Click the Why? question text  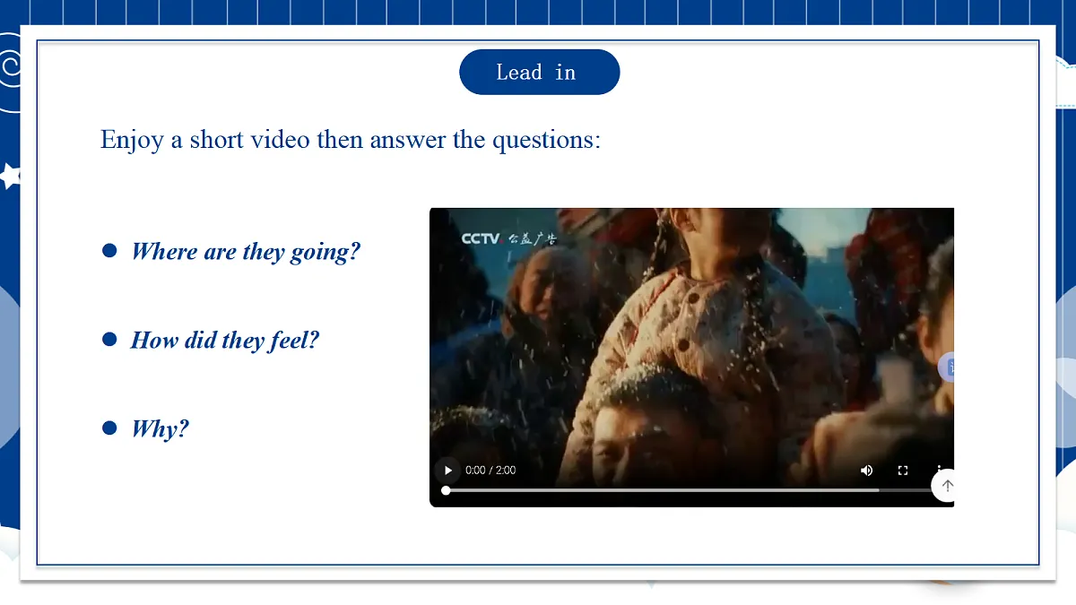point(161,428)
